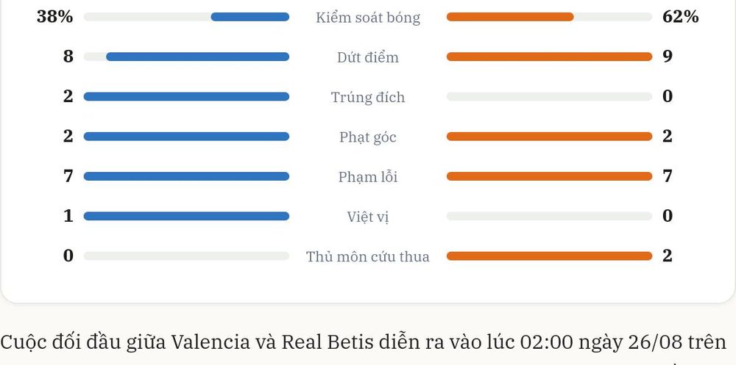Select the Trúng đích label
Viewport: 736px width, 365px height.
coord(368,98)
